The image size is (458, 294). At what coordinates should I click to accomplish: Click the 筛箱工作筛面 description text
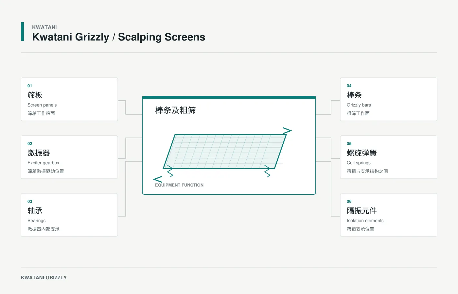[x=41, y=113]
